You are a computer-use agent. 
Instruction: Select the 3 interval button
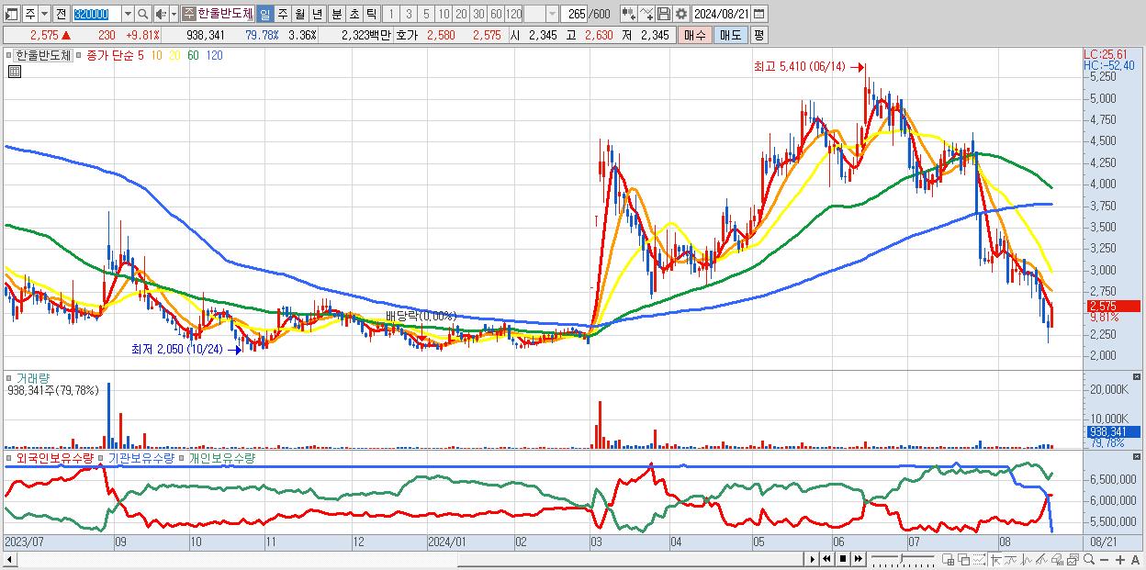tap(408, 14)
